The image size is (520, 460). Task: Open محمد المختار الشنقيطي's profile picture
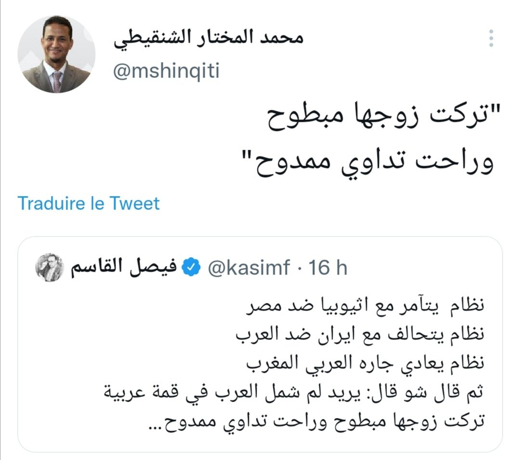pyautogui.click(x=56, y=54)
